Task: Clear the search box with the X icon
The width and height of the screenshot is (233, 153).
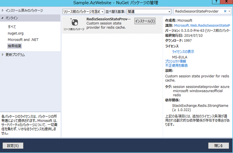Action: click(x=225, y=11)
